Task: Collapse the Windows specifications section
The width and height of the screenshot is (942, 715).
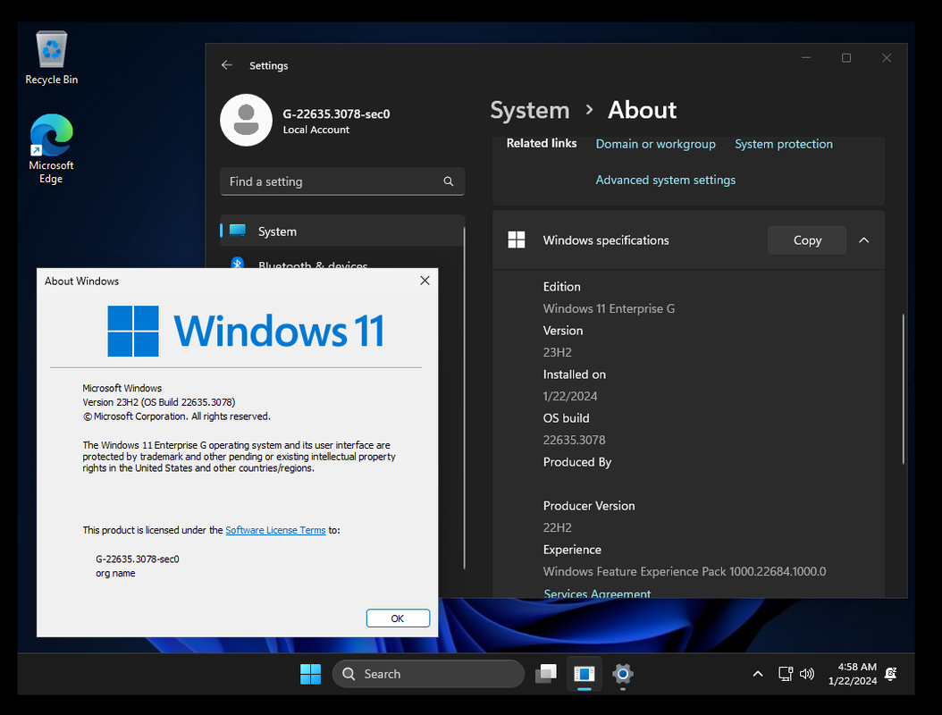Action: click(864, 240)
